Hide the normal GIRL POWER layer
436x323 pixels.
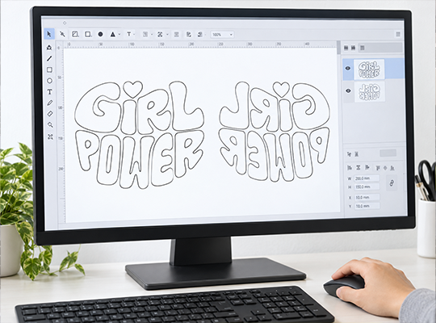tap(347, 68)
